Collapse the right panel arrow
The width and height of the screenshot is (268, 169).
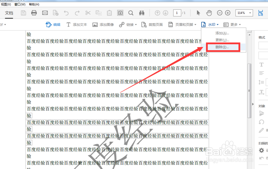click(x=253, y=104)
